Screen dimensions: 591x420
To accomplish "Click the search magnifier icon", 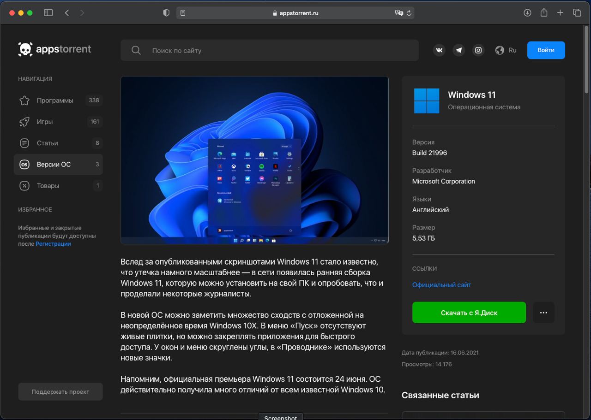I will click(136, 50).
